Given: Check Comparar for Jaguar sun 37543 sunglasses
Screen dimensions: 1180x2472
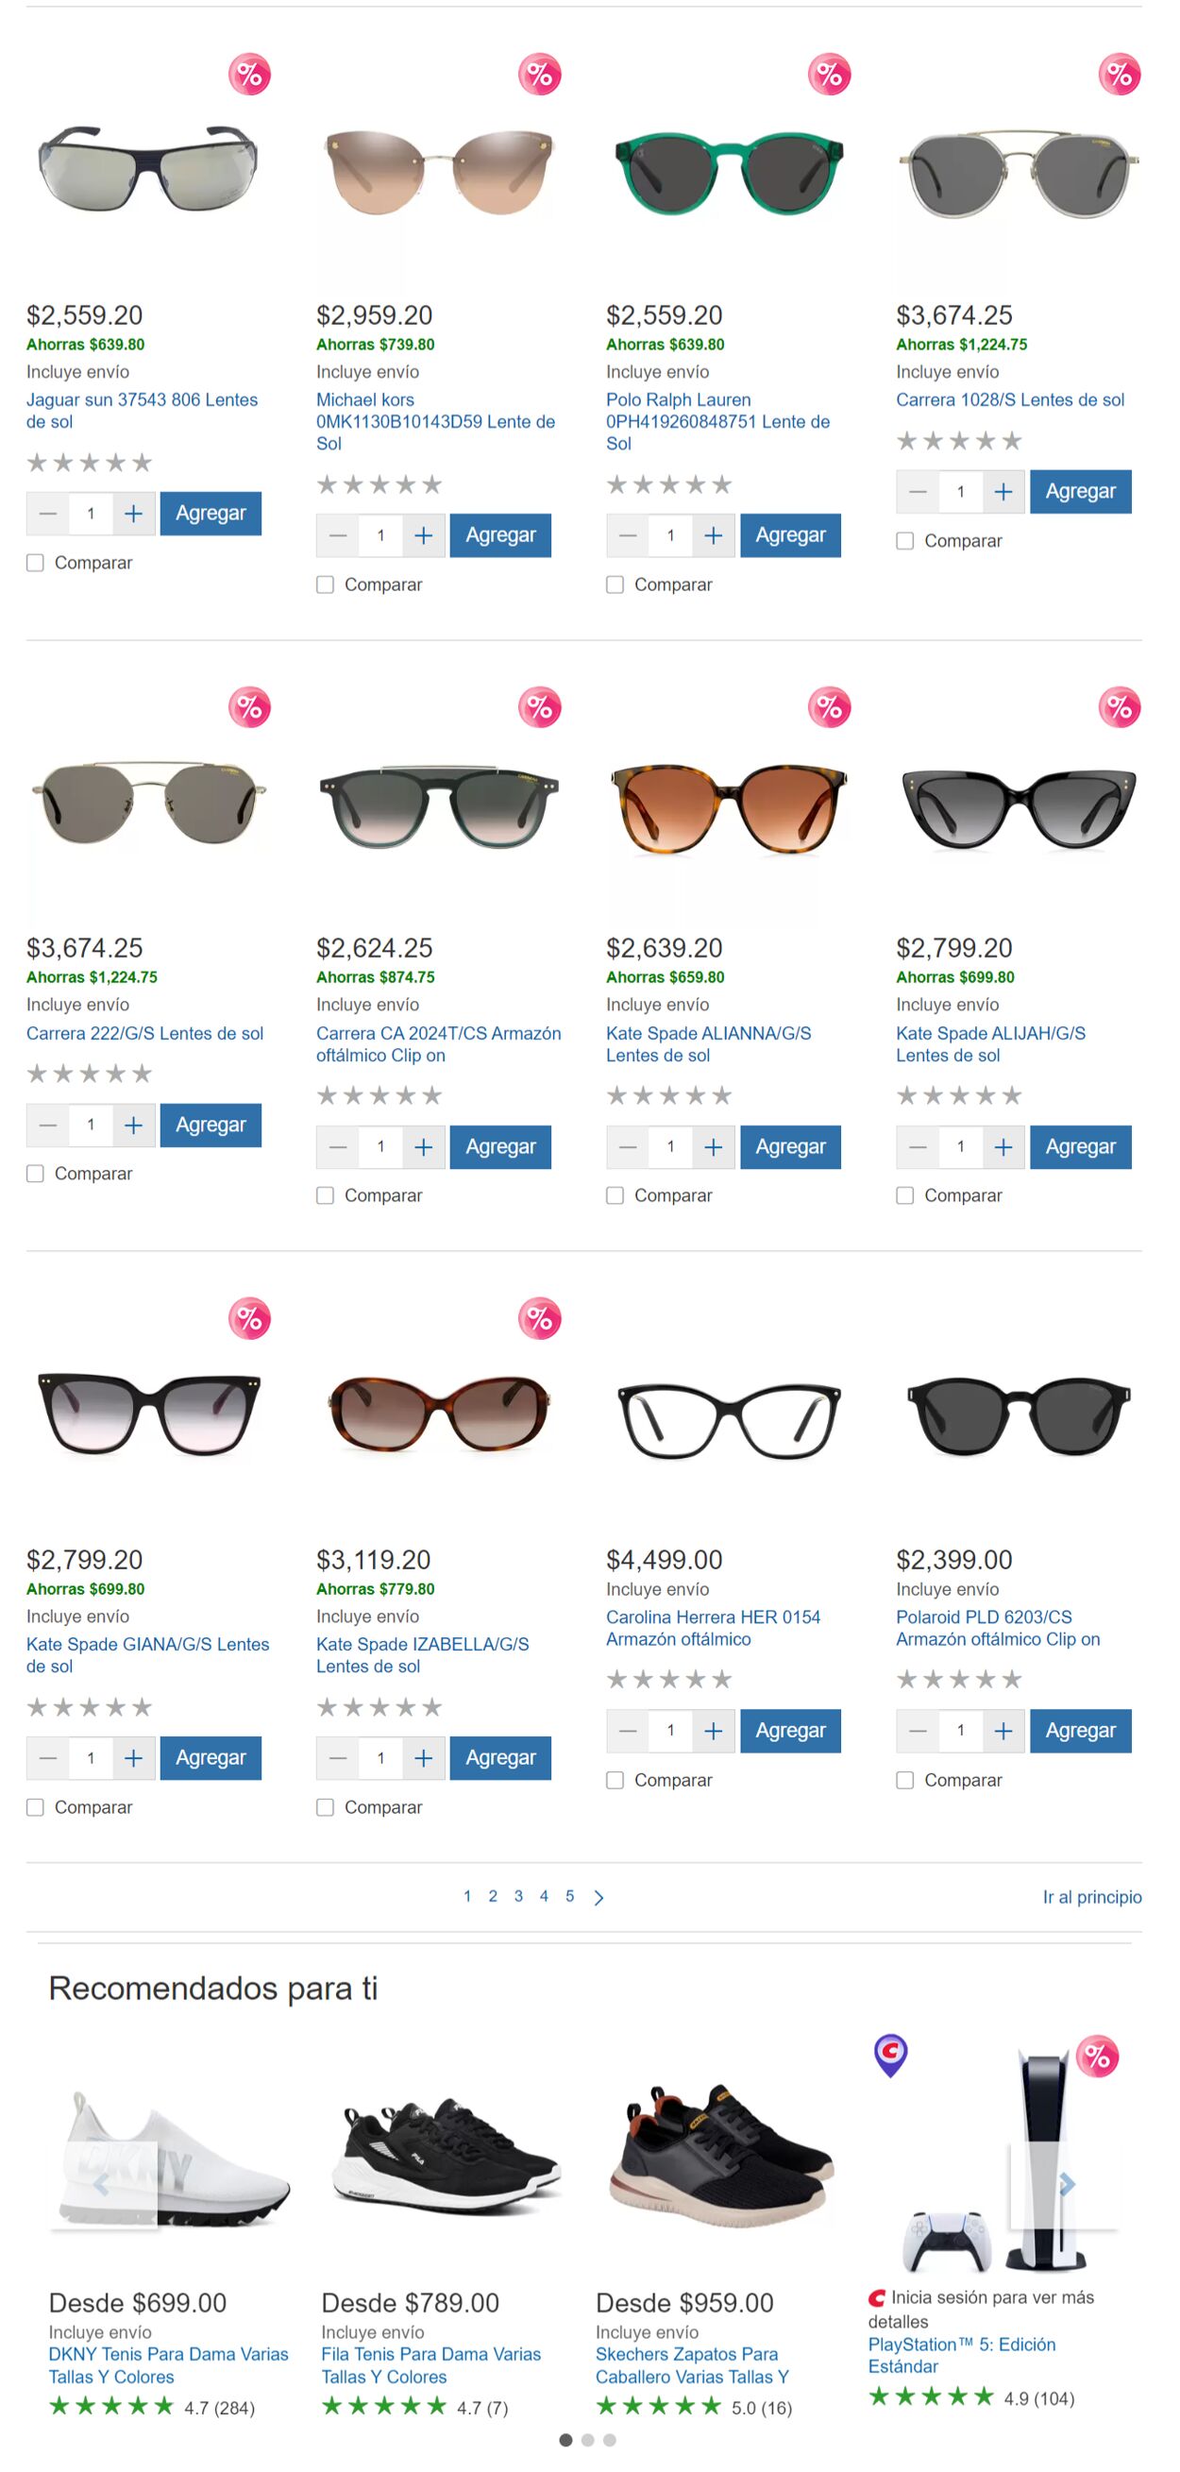Looking at the screenshot, I should click(x=36, y=563).
